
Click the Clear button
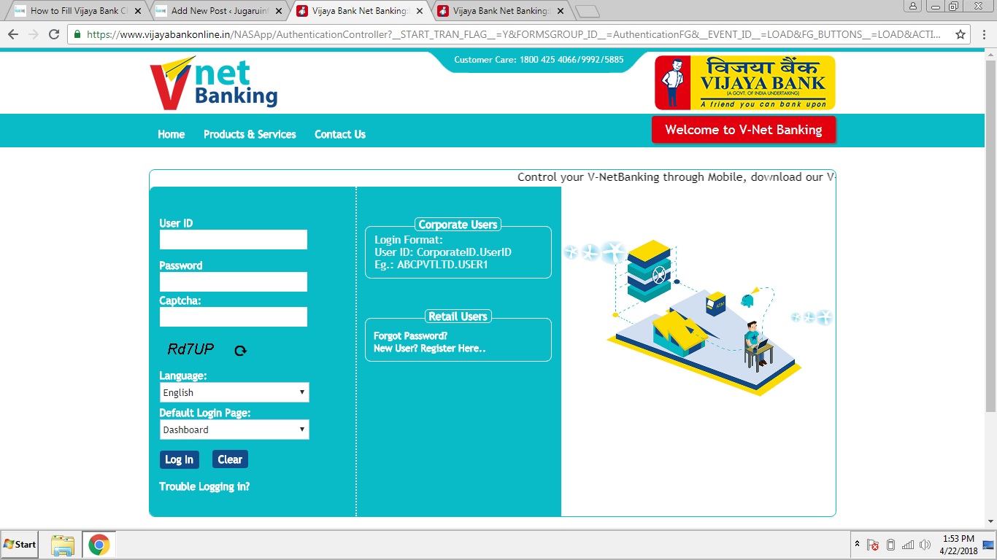230,459
